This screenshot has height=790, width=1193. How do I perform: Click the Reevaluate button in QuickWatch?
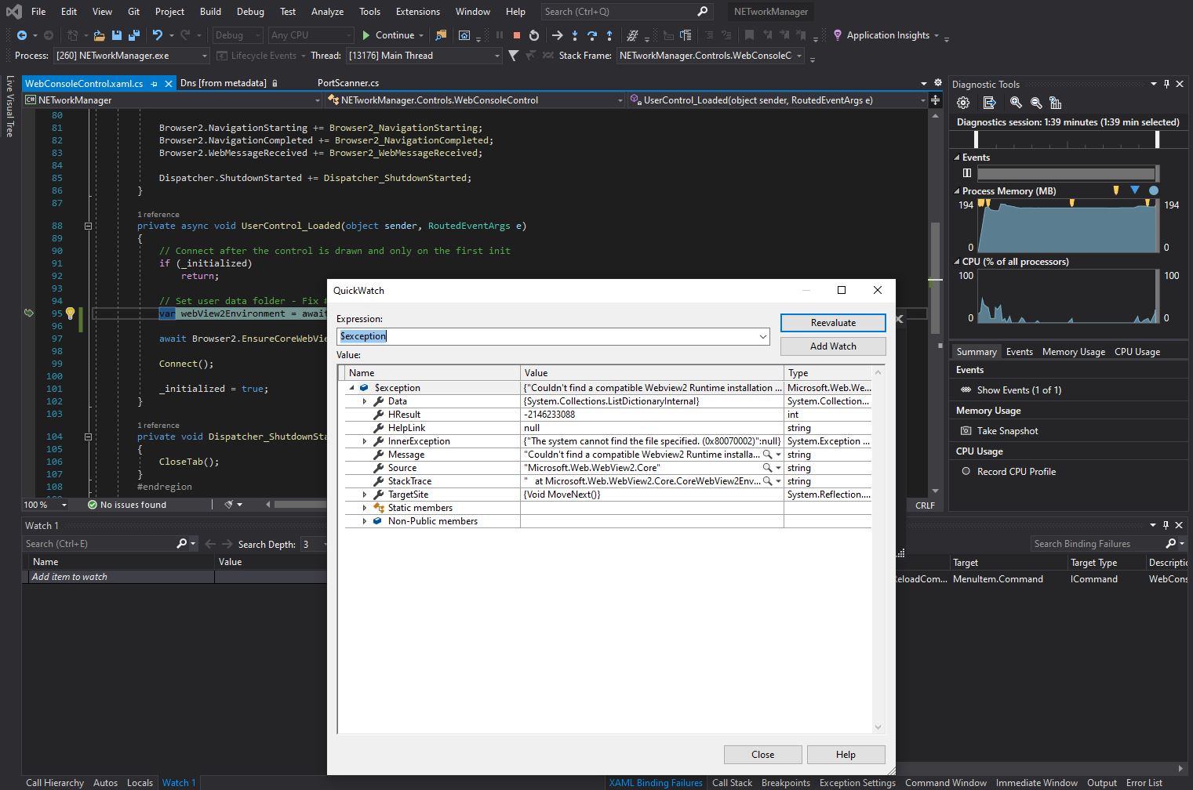pos(832,322)
